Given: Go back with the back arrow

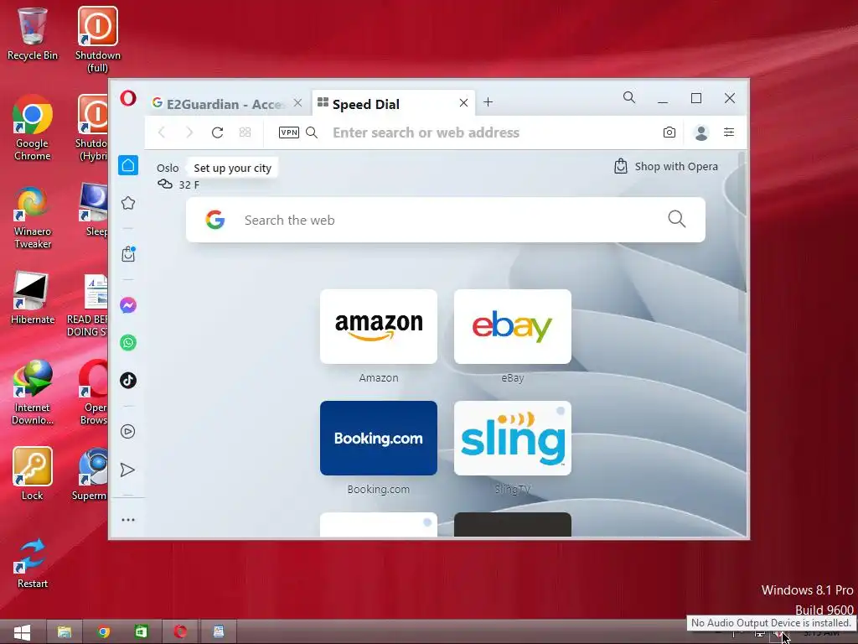Looking at the screenshot, I should point(162,132).
